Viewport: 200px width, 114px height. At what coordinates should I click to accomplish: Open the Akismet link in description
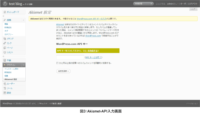pyautogui.click(x=60, y=24)
